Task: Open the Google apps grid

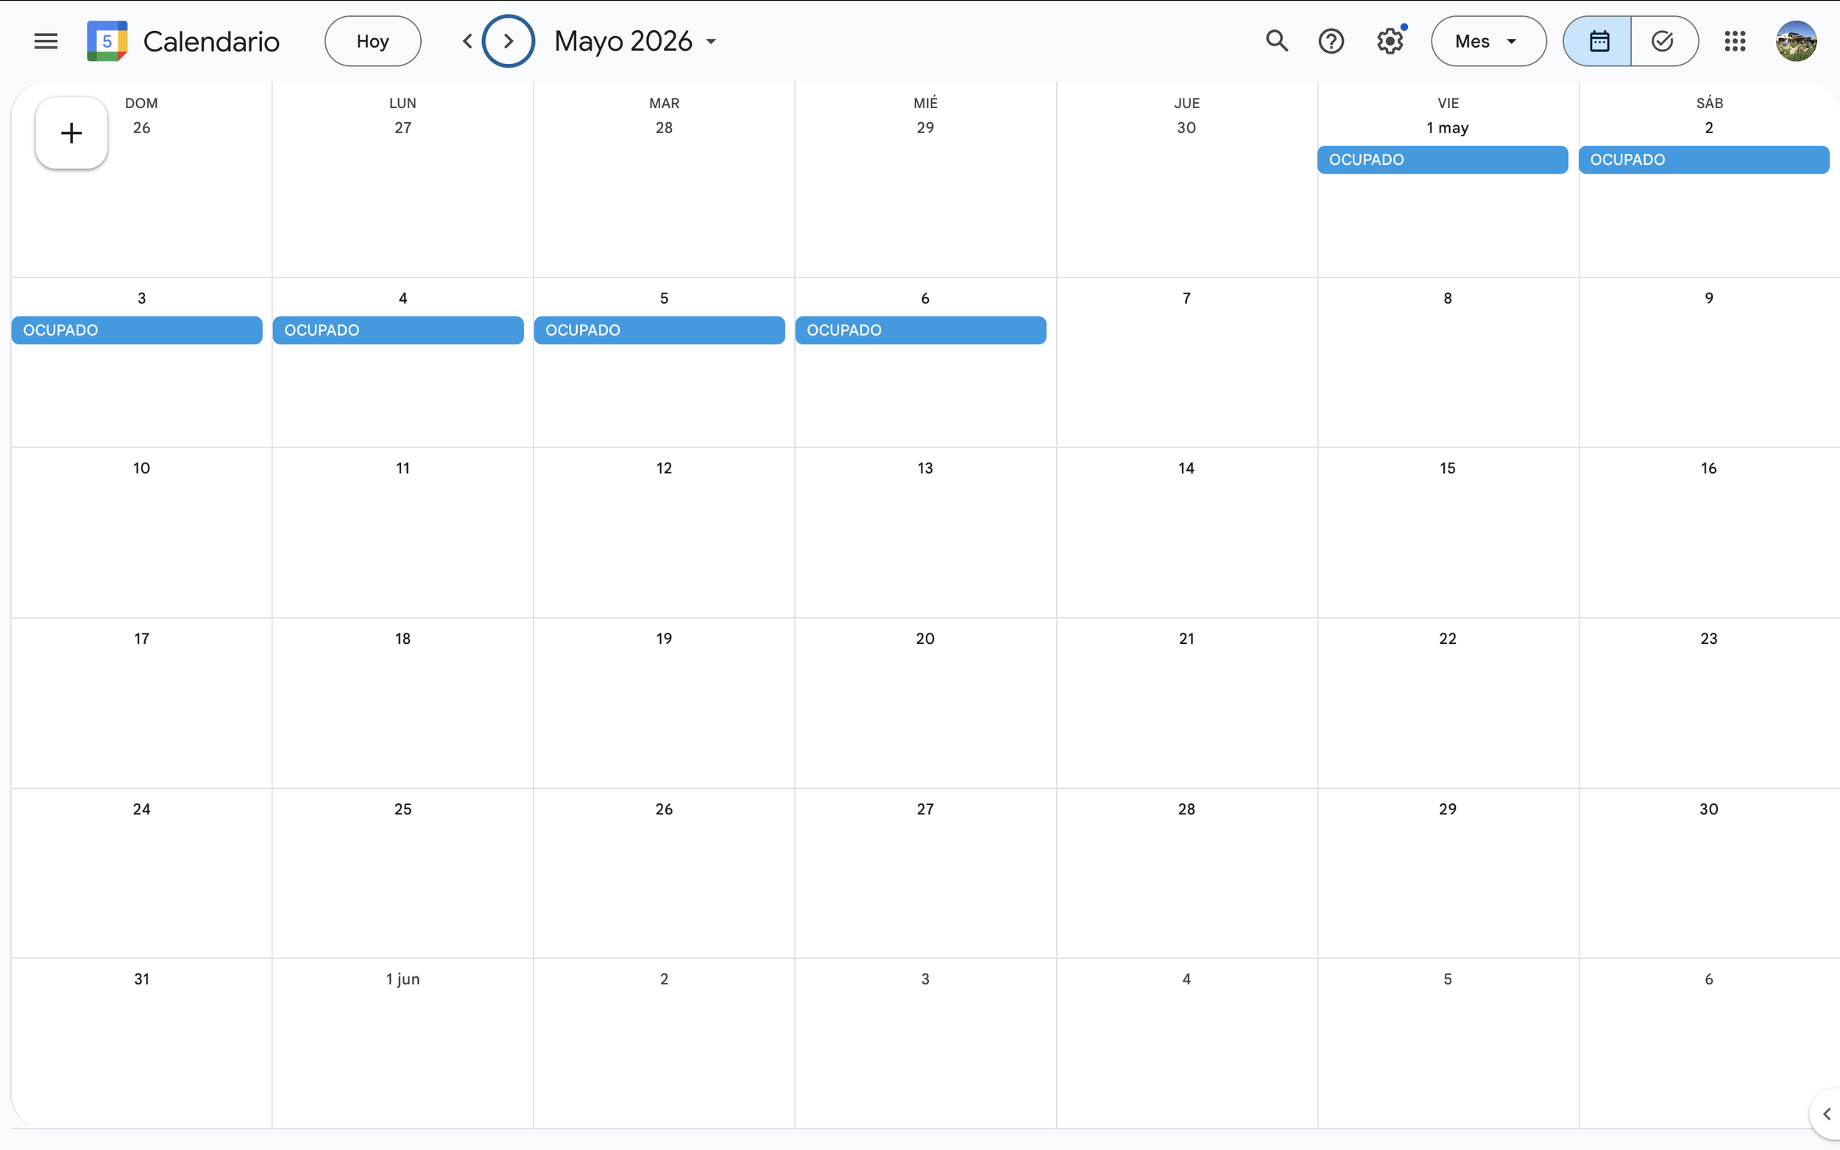Action: click(x=1734, y=41)
